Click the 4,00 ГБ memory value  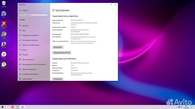point(73,27)
